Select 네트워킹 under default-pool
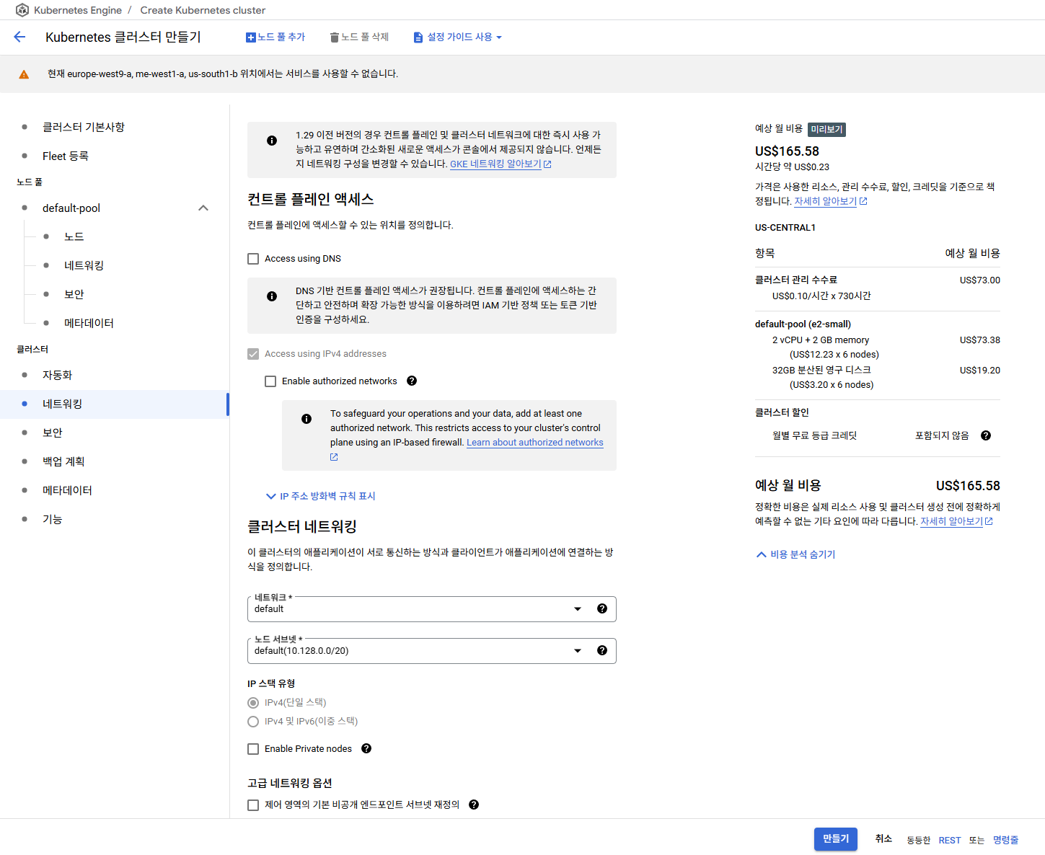Image resolution: width=1045 pixels, height=855 pixels. click(84, 265)
